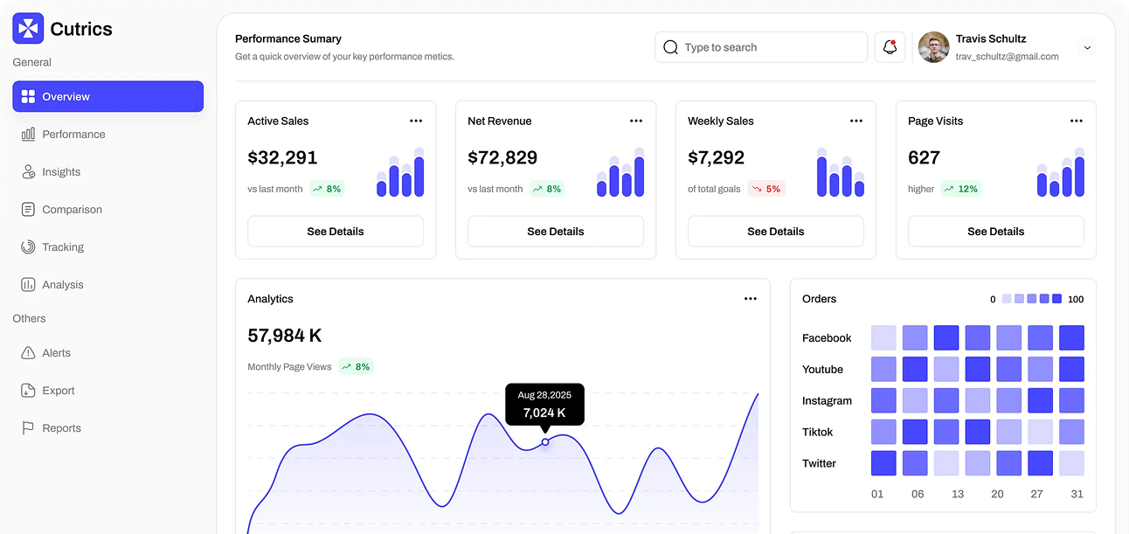Open the notification bell icon

point(890,47)
